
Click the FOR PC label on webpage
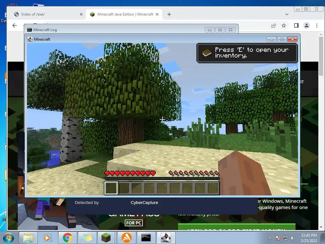(134, 223)
